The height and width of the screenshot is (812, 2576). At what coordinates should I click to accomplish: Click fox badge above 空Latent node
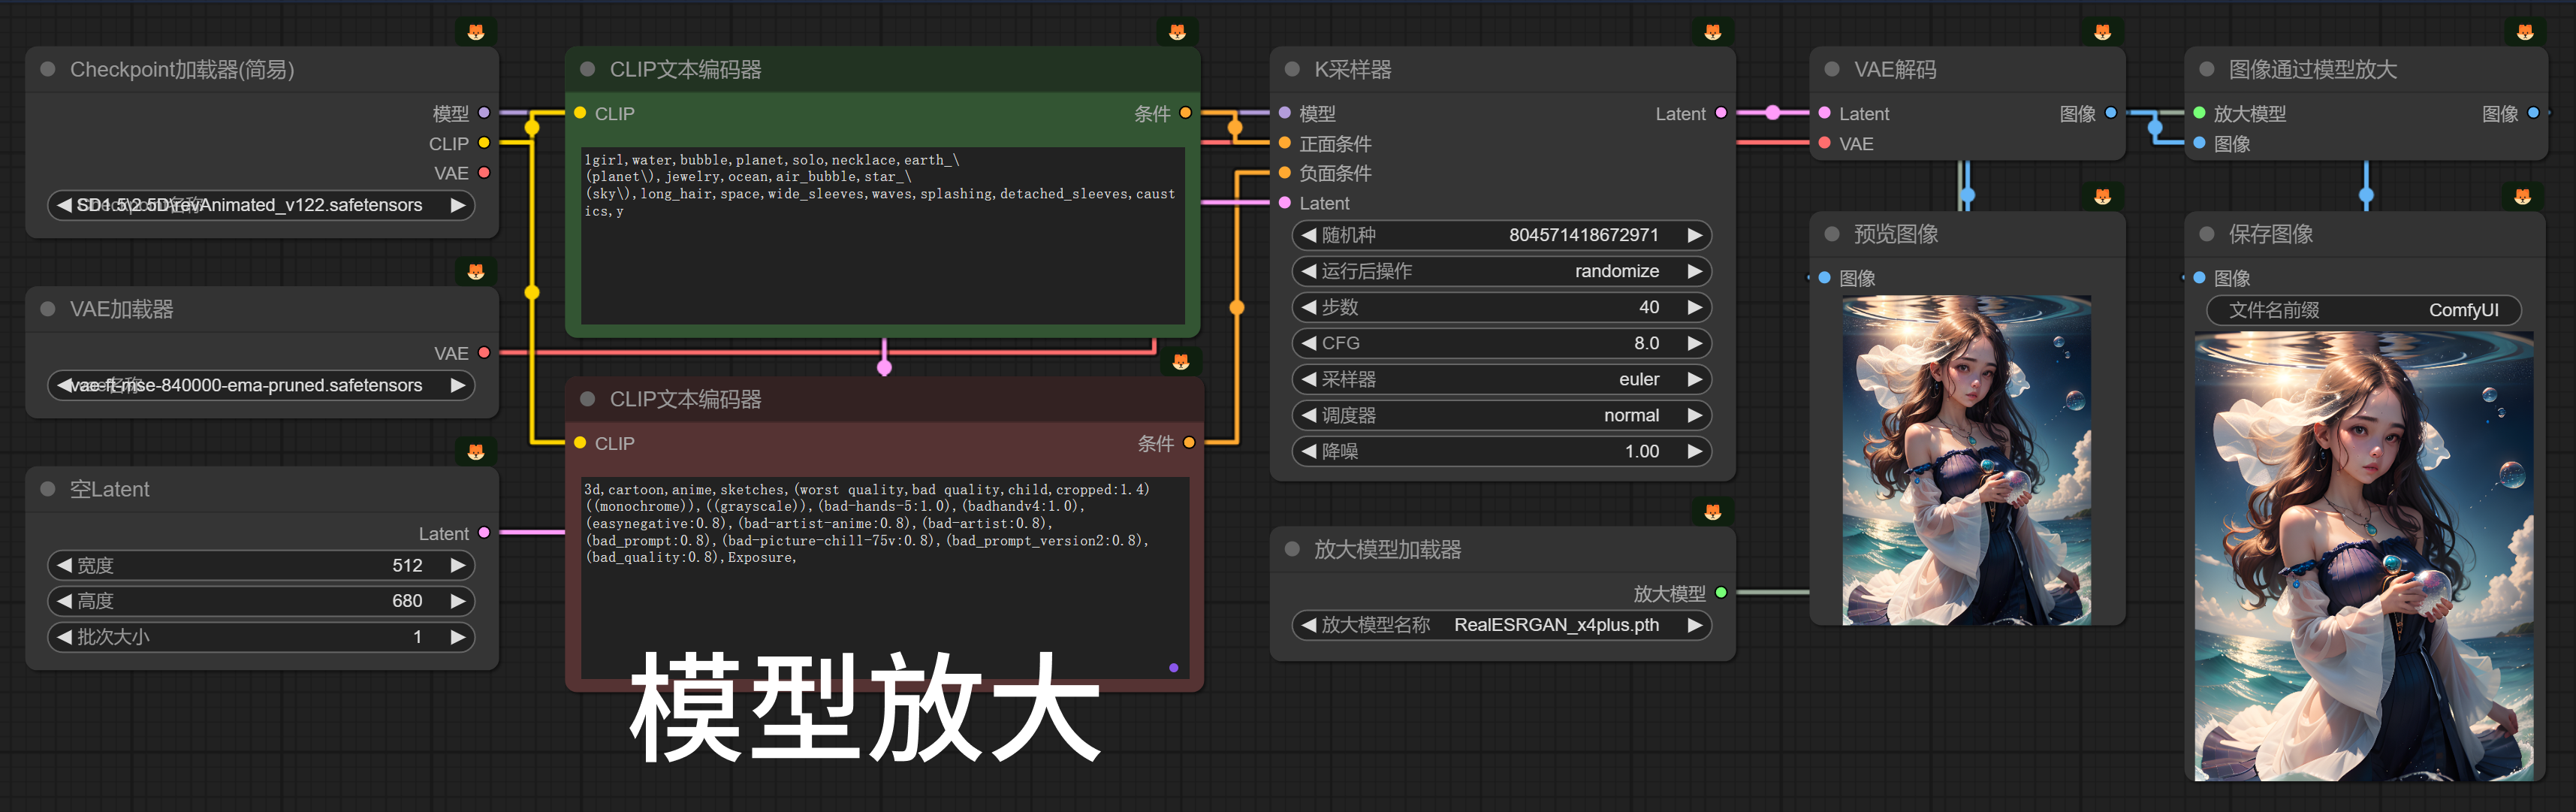[476, 452]
